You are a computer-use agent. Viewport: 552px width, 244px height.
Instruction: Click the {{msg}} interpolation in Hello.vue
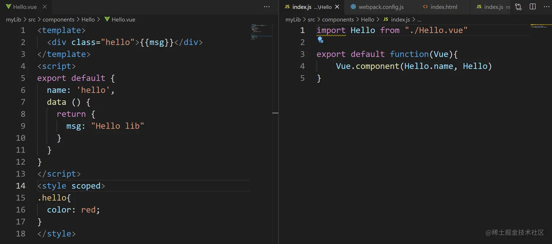157,42
